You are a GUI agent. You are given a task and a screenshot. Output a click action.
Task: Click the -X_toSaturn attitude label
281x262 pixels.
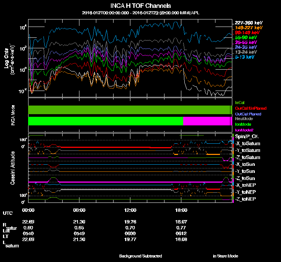pyautogui.click(x=248, y=143)
